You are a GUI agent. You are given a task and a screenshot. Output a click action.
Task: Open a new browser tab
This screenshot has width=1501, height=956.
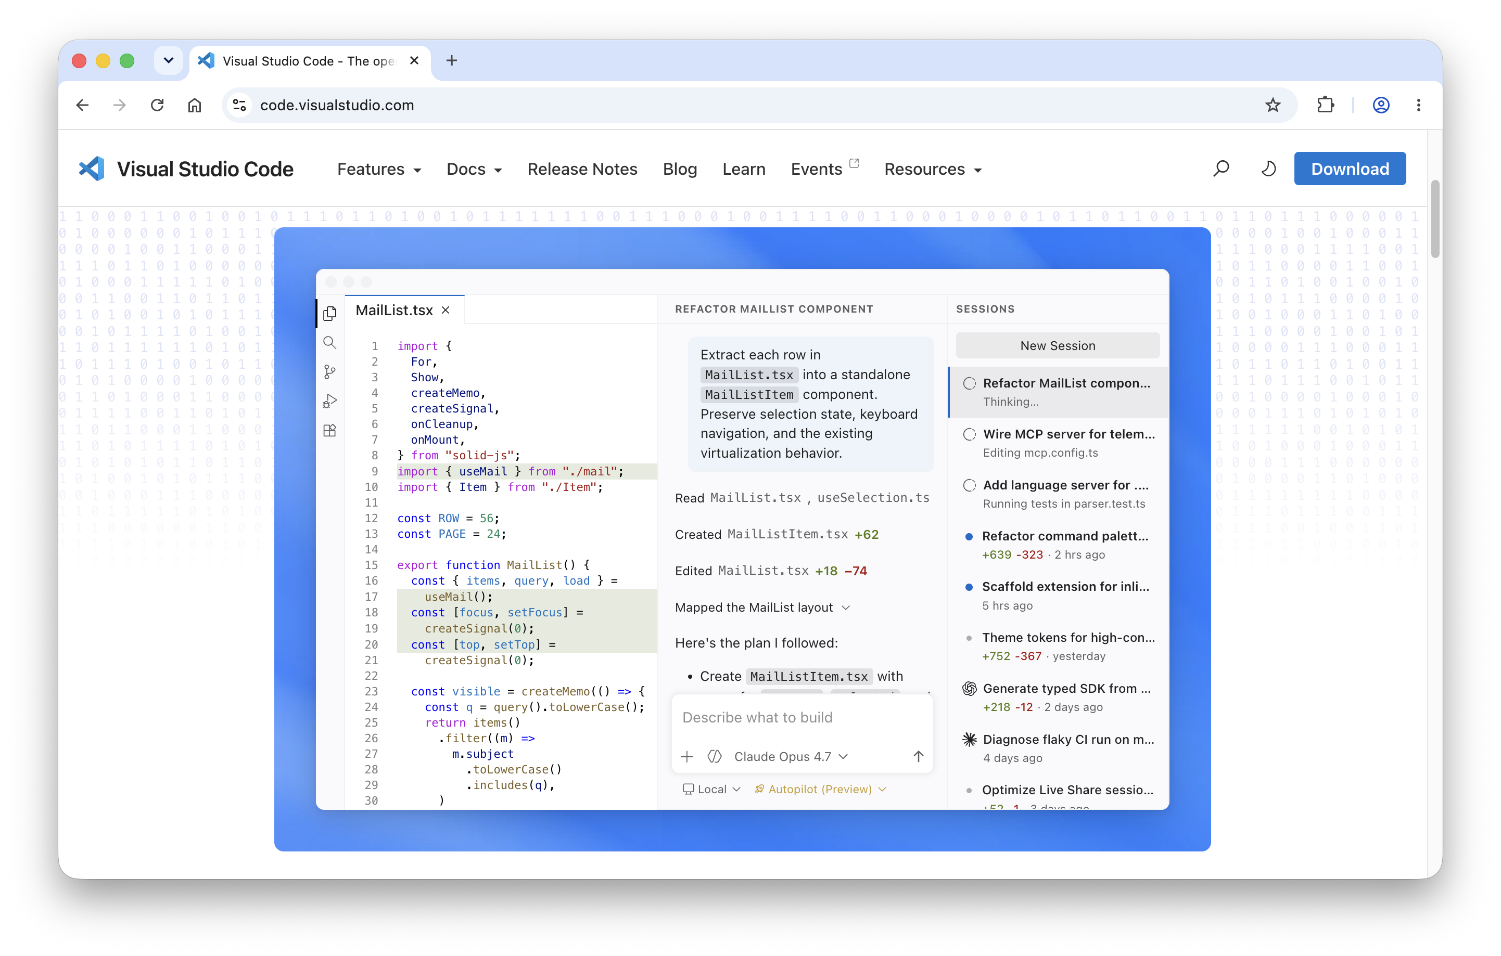point(452,60)
